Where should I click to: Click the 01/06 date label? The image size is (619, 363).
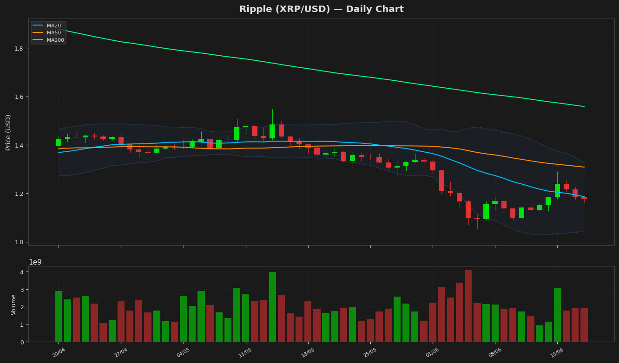433,353
